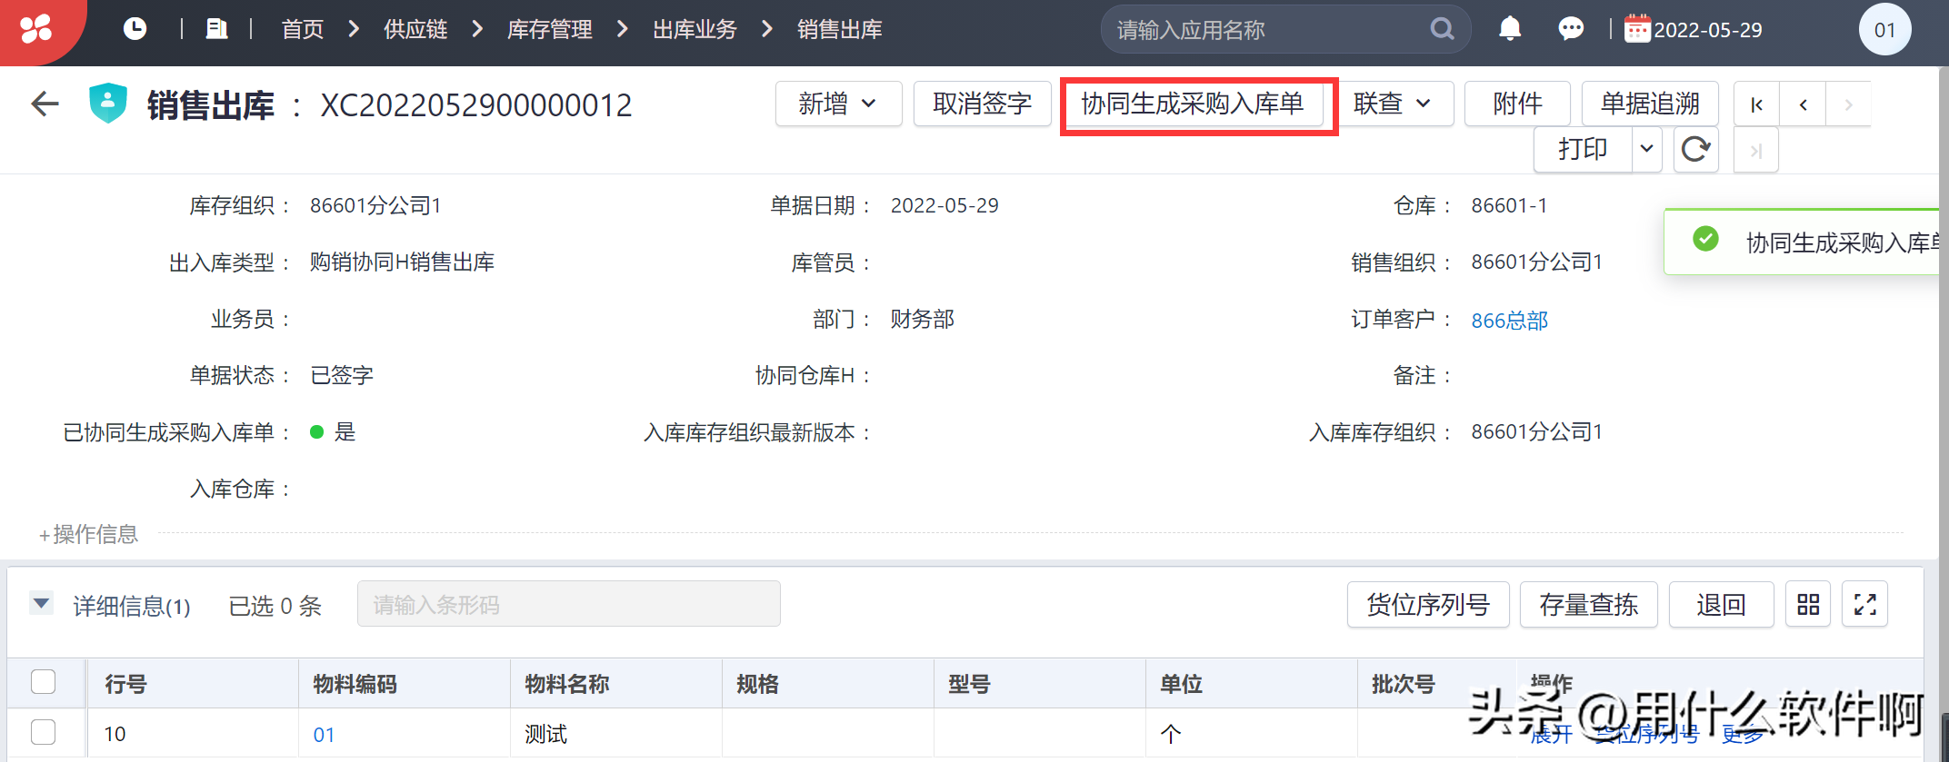Open the 联查 dropdown menu
Viewport: 1949px width, 762px height.
pos(1392,104)
